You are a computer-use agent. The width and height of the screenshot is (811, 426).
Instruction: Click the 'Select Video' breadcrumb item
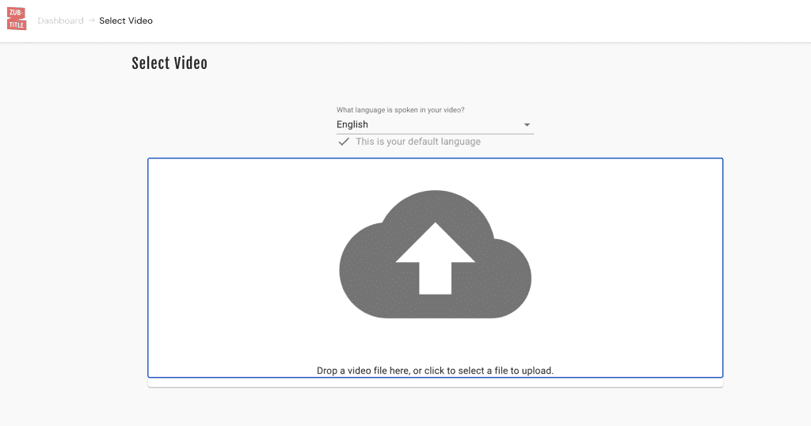tap(126, 21)
